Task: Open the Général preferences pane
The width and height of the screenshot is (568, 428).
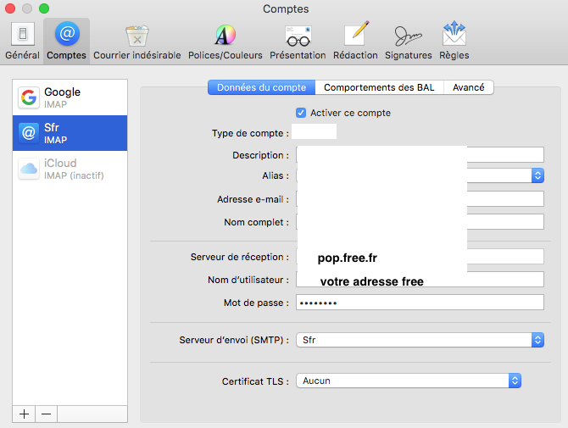Action: (22, 42)
